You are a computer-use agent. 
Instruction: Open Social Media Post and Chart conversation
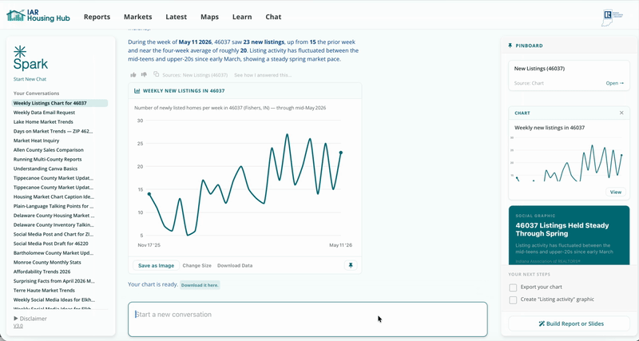click(x=54, y=234)
